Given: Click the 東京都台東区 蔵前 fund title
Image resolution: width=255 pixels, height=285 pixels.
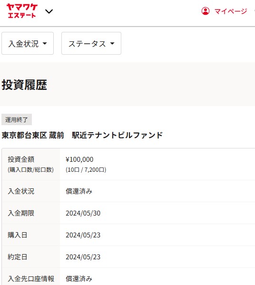Looking at the screenshot, I should click(x=82, y=135).
